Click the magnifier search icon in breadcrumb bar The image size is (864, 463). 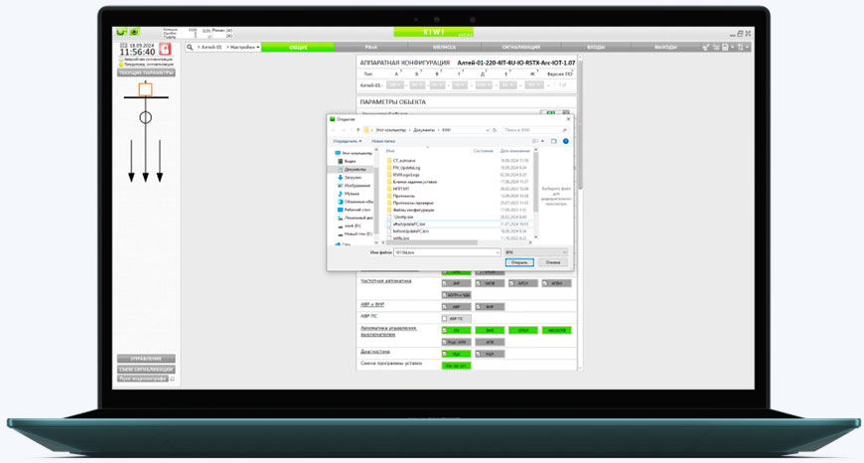[x=190, y=47]
